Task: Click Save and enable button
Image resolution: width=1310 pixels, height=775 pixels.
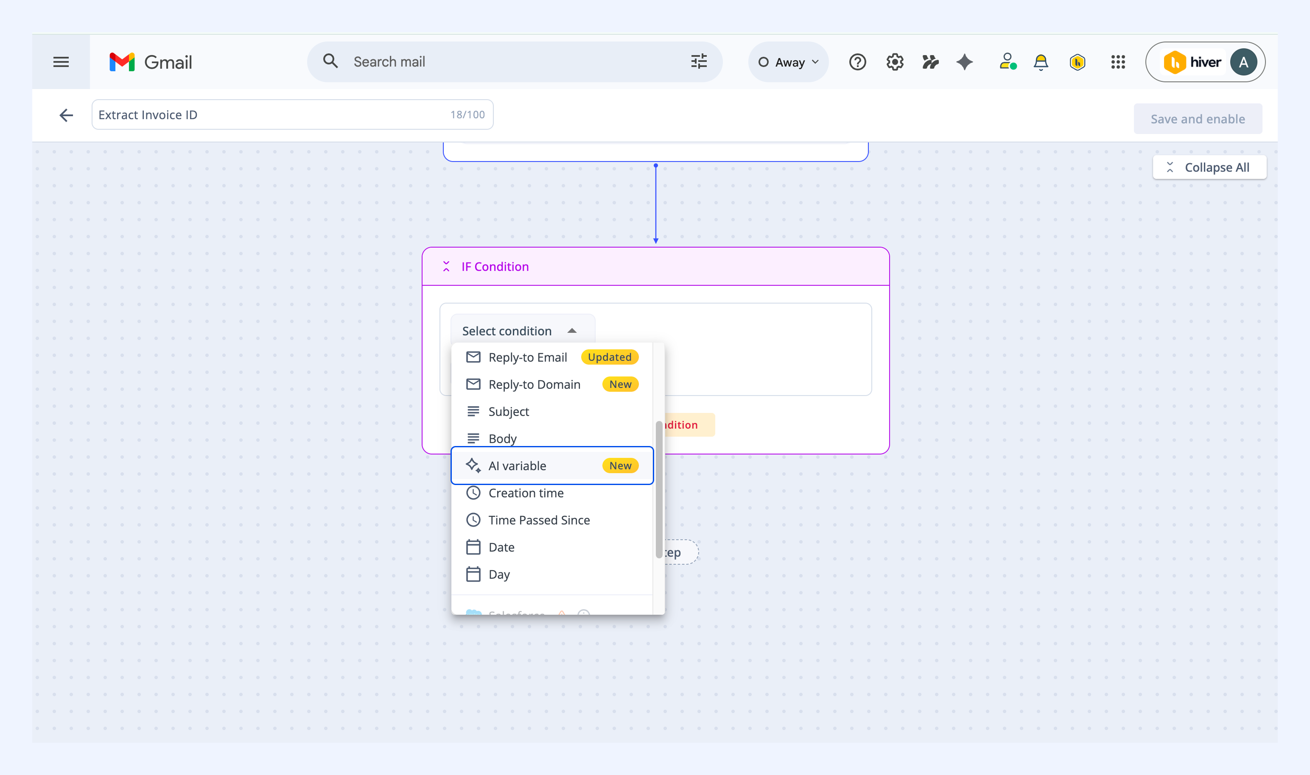Action: [x=1198, y=119]
